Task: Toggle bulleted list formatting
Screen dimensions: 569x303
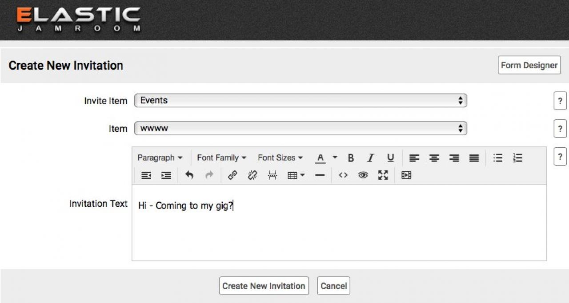Action: 497,158
